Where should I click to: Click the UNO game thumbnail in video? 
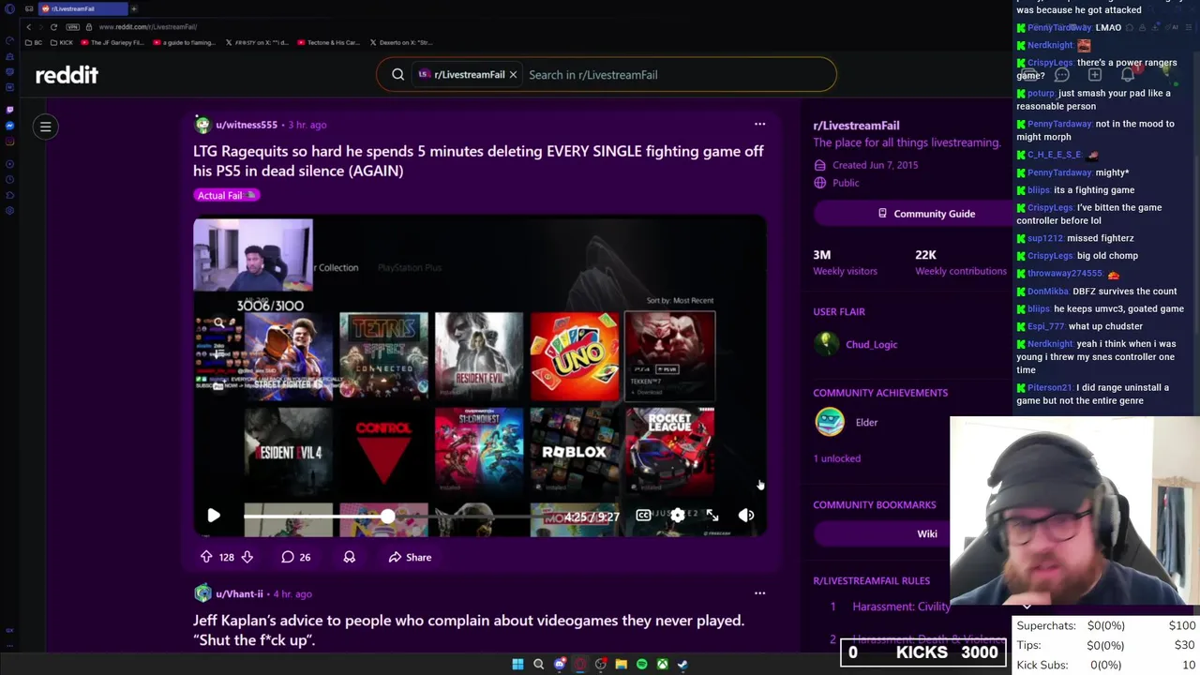pyautogui.click(x=575, y=356)
